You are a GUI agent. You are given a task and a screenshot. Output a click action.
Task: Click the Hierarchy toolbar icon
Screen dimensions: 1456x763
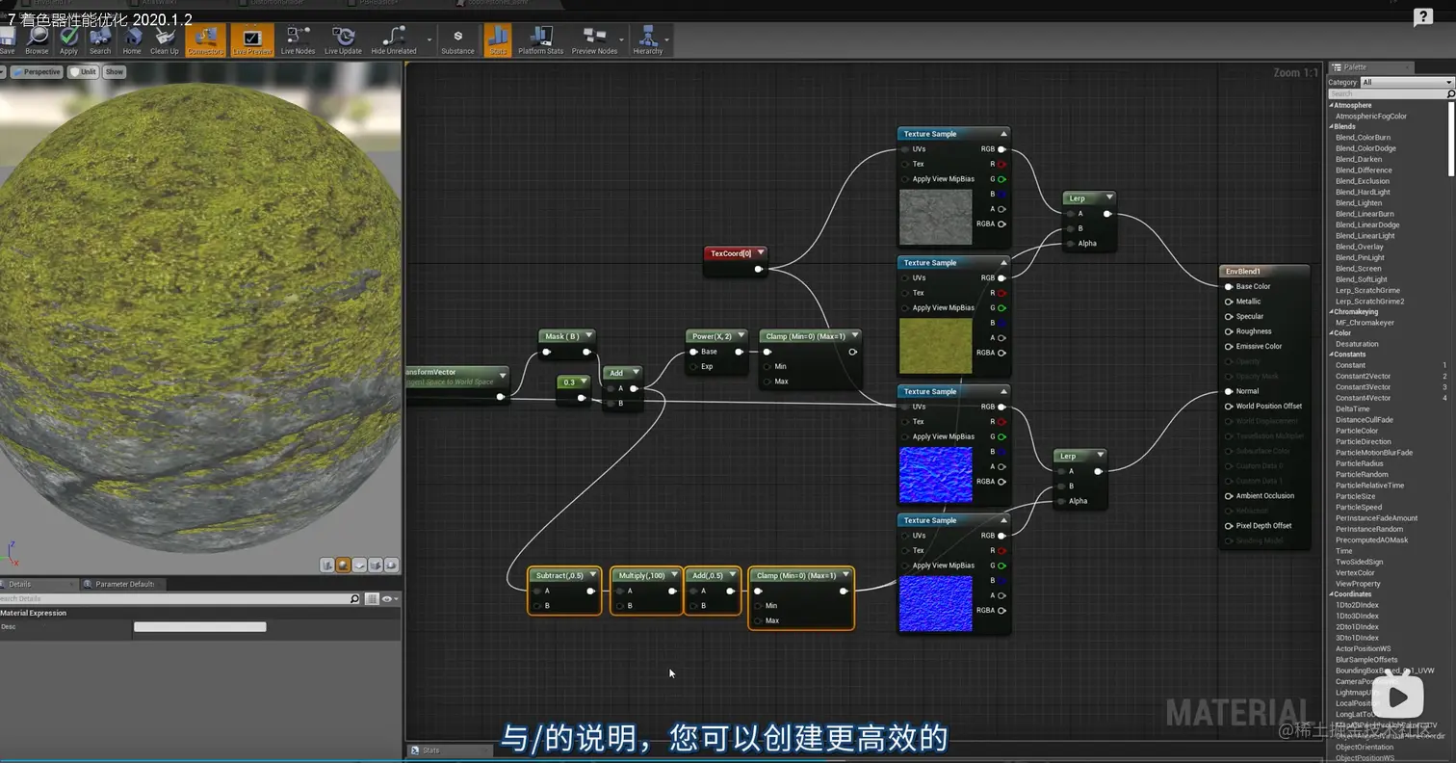pyautogui.click(x=647, y=39)
